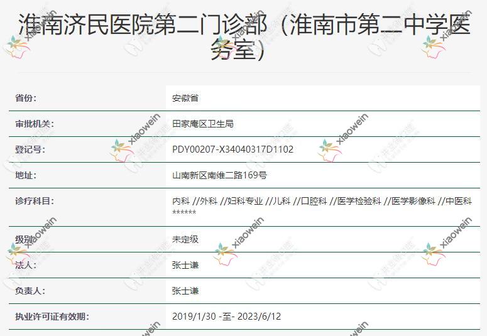This screenshot has width=487, height=336.
Task: Click the address 山南新区南维二路169号
Action: (219, 175)
